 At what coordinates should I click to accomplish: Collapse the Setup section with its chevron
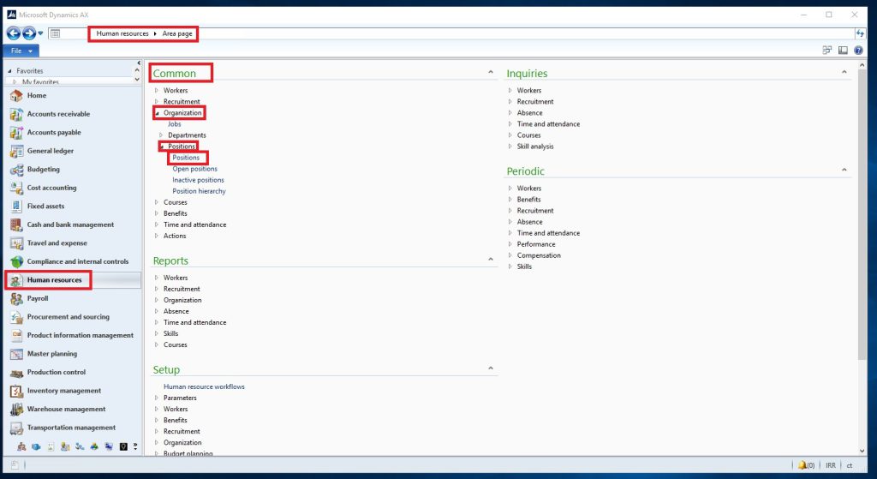[491, 368]
